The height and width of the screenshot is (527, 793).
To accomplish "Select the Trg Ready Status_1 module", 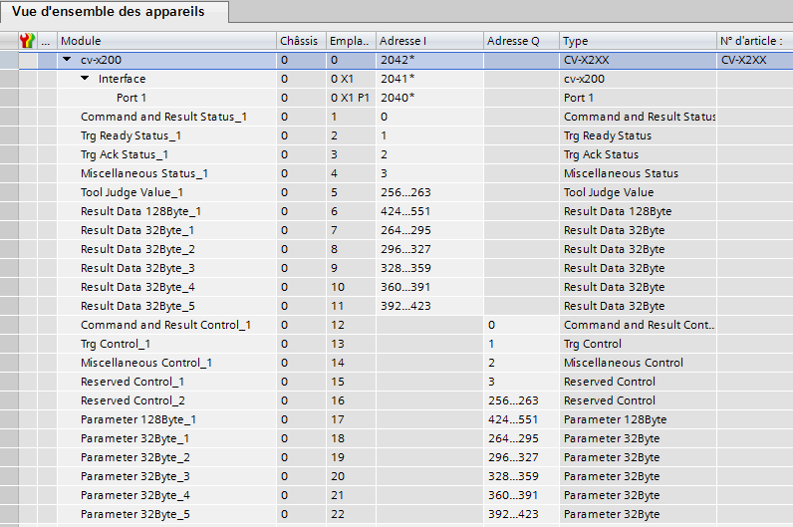I will point(131,135).
